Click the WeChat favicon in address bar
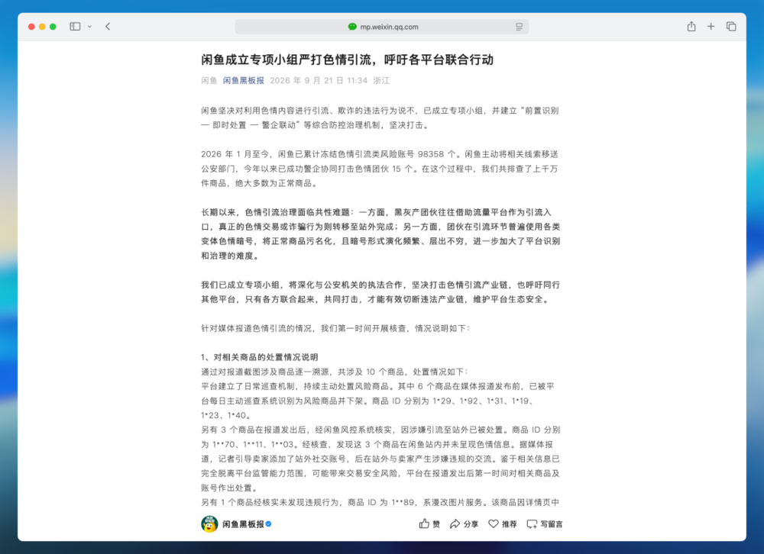Image resolution: width=764 pixels, height=554 pixels. pos(352,27)
